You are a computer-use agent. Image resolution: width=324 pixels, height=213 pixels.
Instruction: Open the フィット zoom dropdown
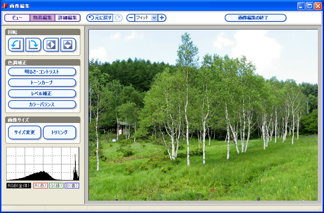click(154, 18)
